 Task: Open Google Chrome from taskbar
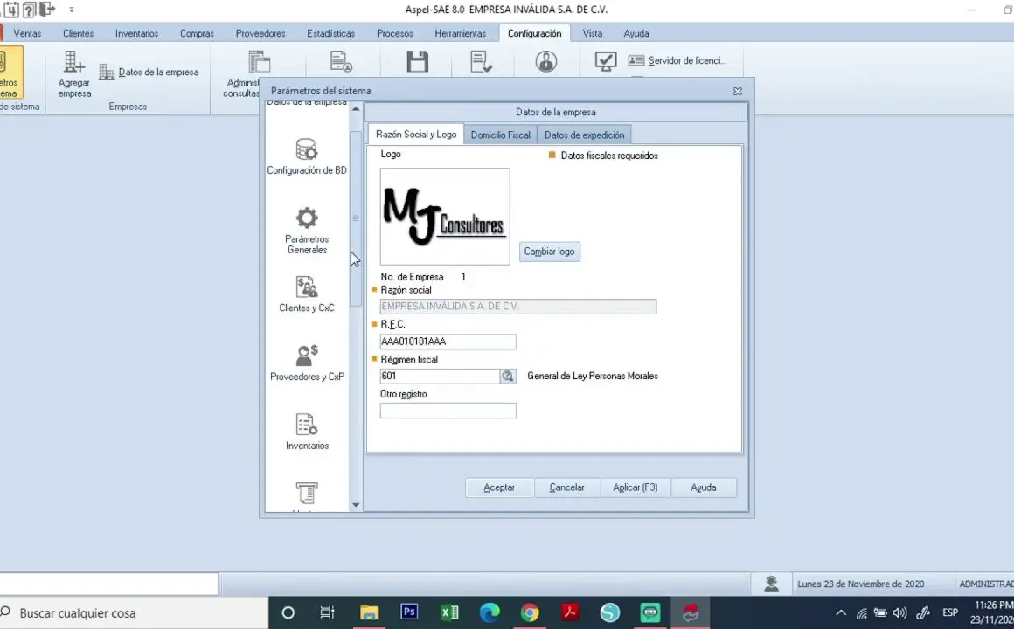coord(530,612)
